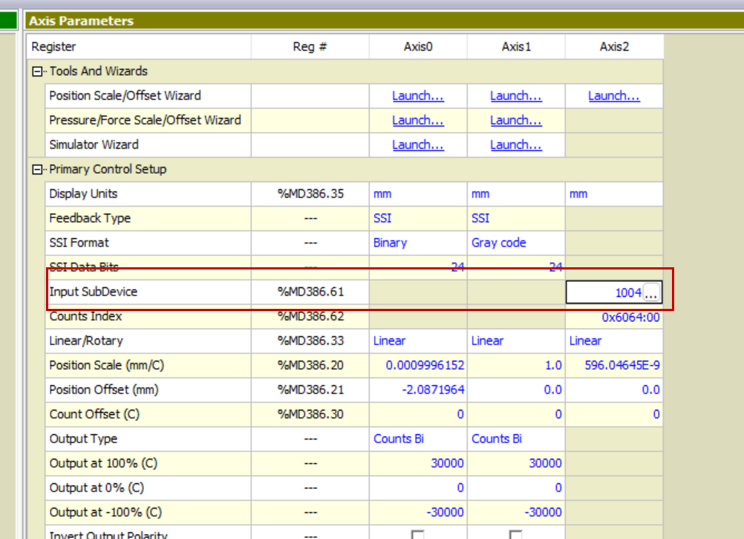This screenshot has height=539, width=744.
Task: Select register address %MD386.61
Action: point(310,292)
